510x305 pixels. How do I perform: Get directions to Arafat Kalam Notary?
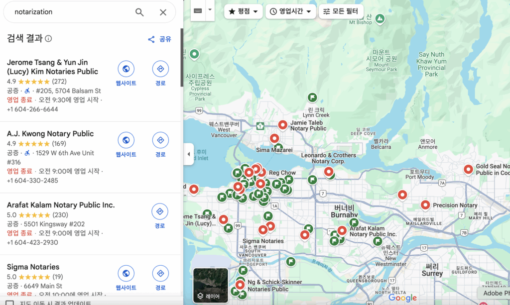(x=160, y=216)
